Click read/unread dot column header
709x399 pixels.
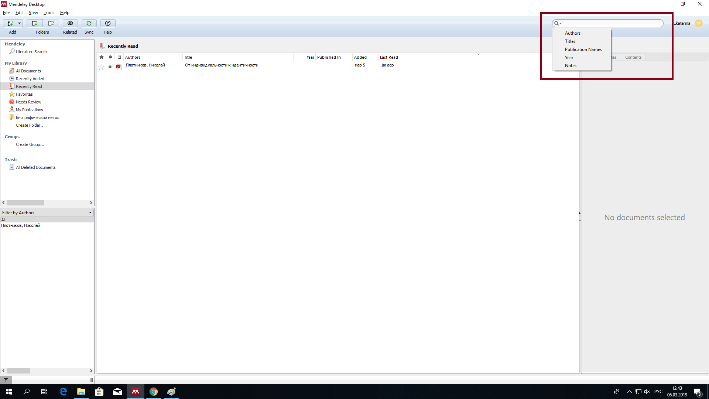click(110, 57)
